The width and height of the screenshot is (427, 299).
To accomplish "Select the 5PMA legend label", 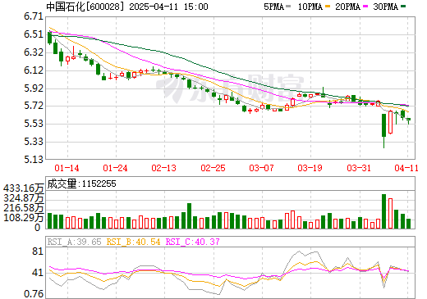I will pyautogui.click(x=273, y=7).
